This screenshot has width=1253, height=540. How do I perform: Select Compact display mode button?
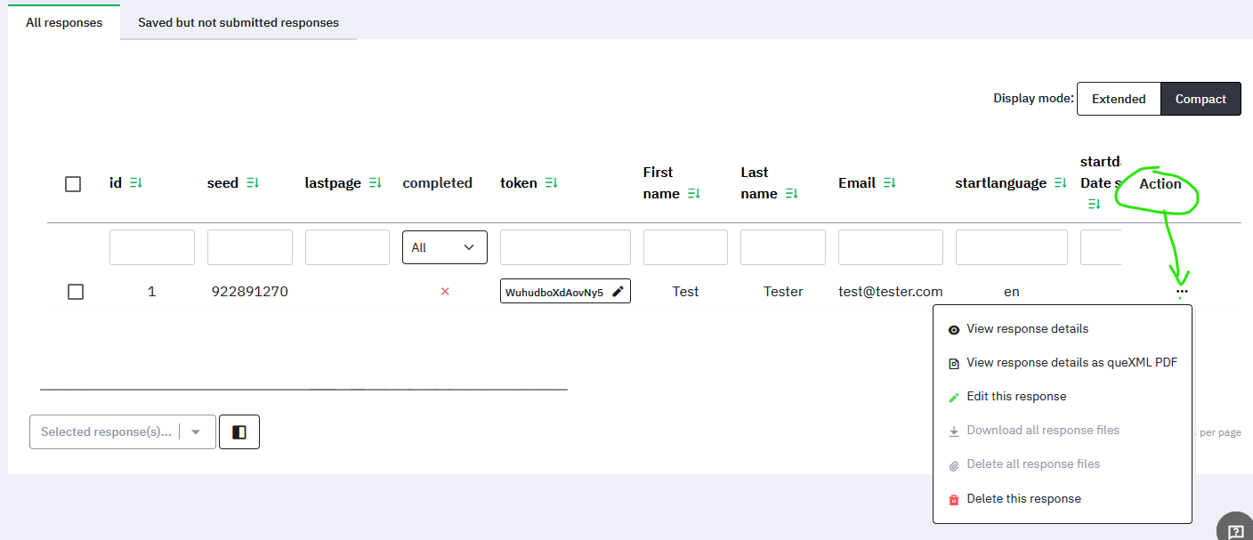click(1200, 100)
